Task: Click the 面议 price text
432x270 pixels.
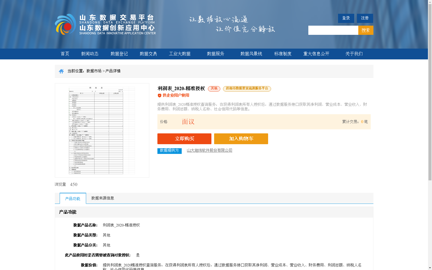Action: (x=188, y=122)
